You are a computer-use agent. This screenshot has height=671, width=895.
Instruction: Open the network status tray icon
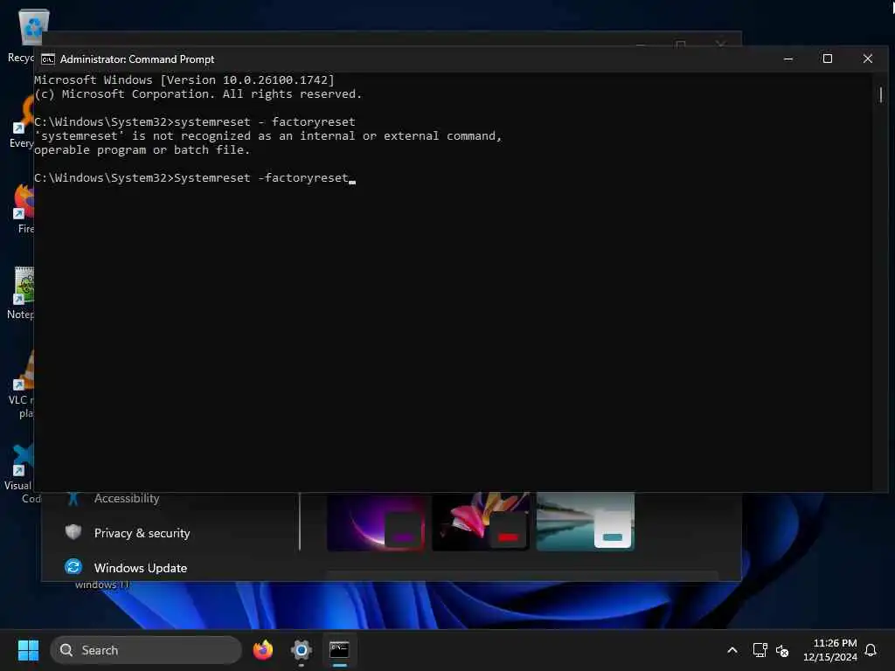coord(760,650)
